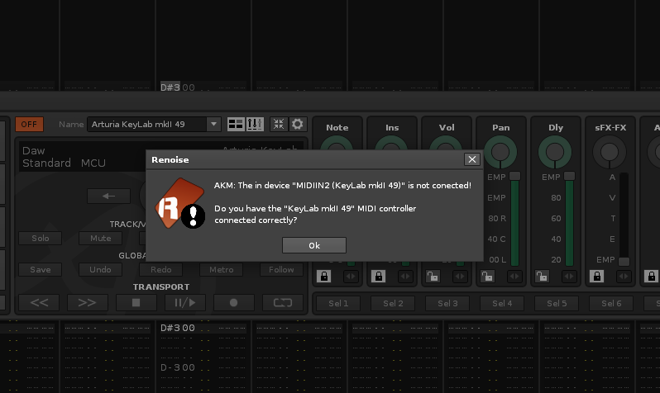Open the gear settings icon

297,124
